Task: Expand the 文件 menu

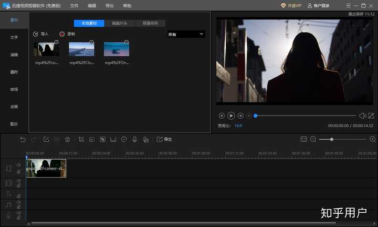Action: click(74, 5)
